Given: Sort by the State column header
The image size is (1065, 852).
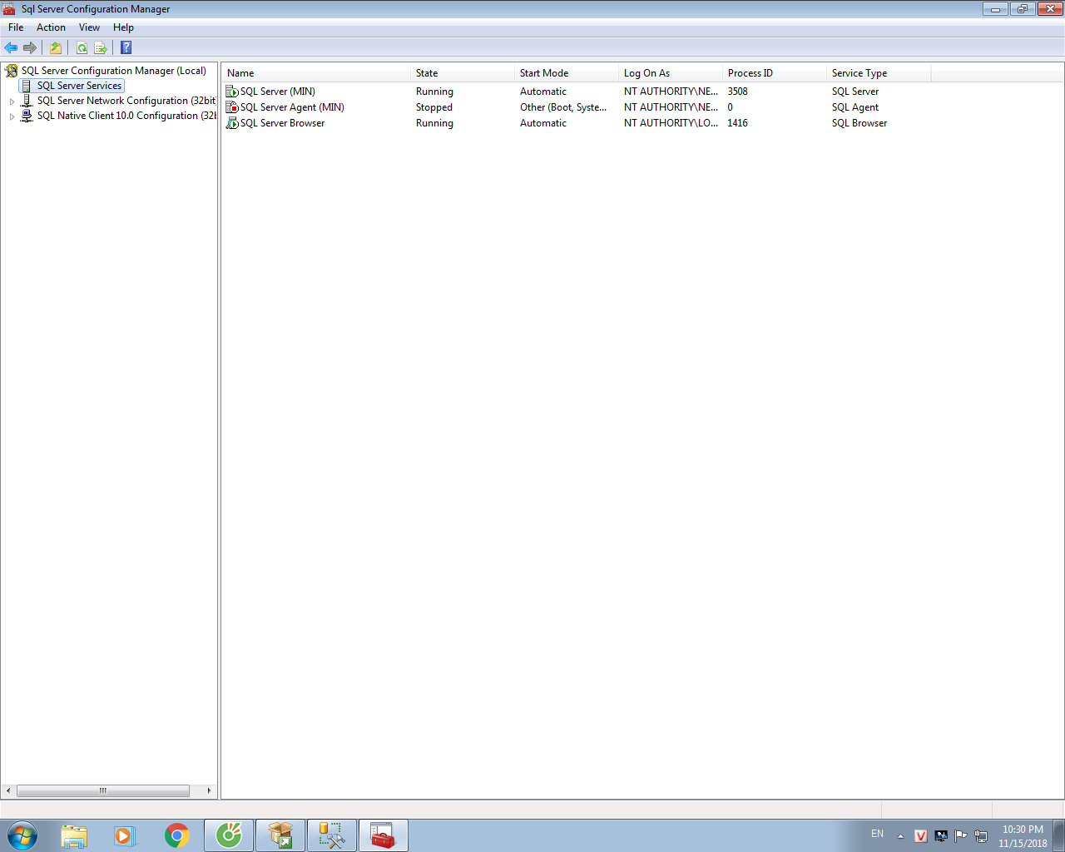Looking at the screenshot, I should click(463, 73).
